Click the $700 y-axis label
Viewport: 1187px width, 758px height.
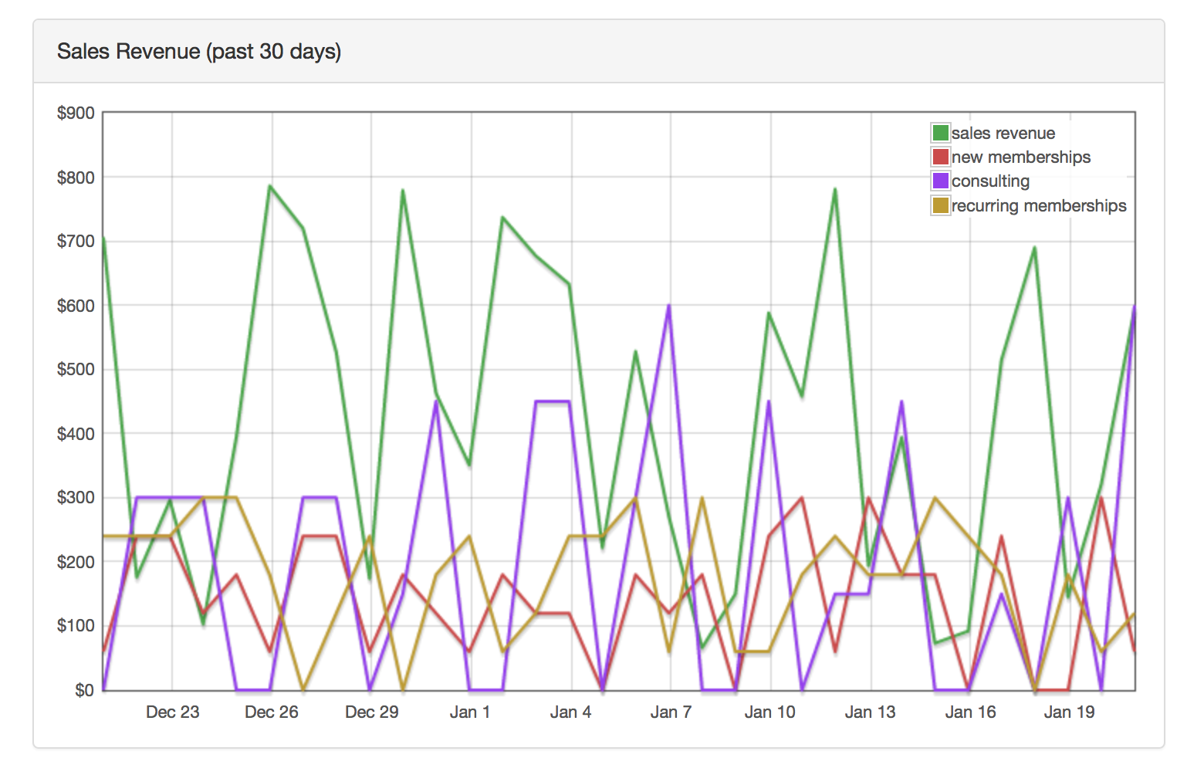click(76, 241)
